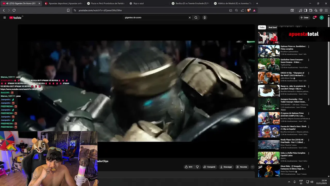Image resolution: width=330 pixels, height=186 pixels.
Task: Open the account avatar menu
Action: (x=321, y=18)
